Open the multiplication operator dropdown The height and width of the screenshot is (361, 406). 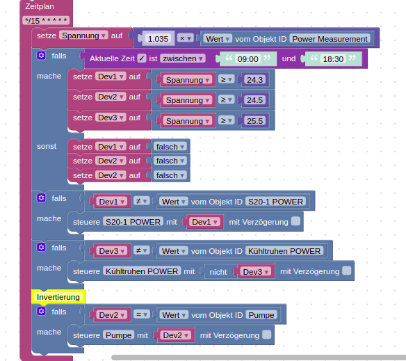(x=186, y=39)
